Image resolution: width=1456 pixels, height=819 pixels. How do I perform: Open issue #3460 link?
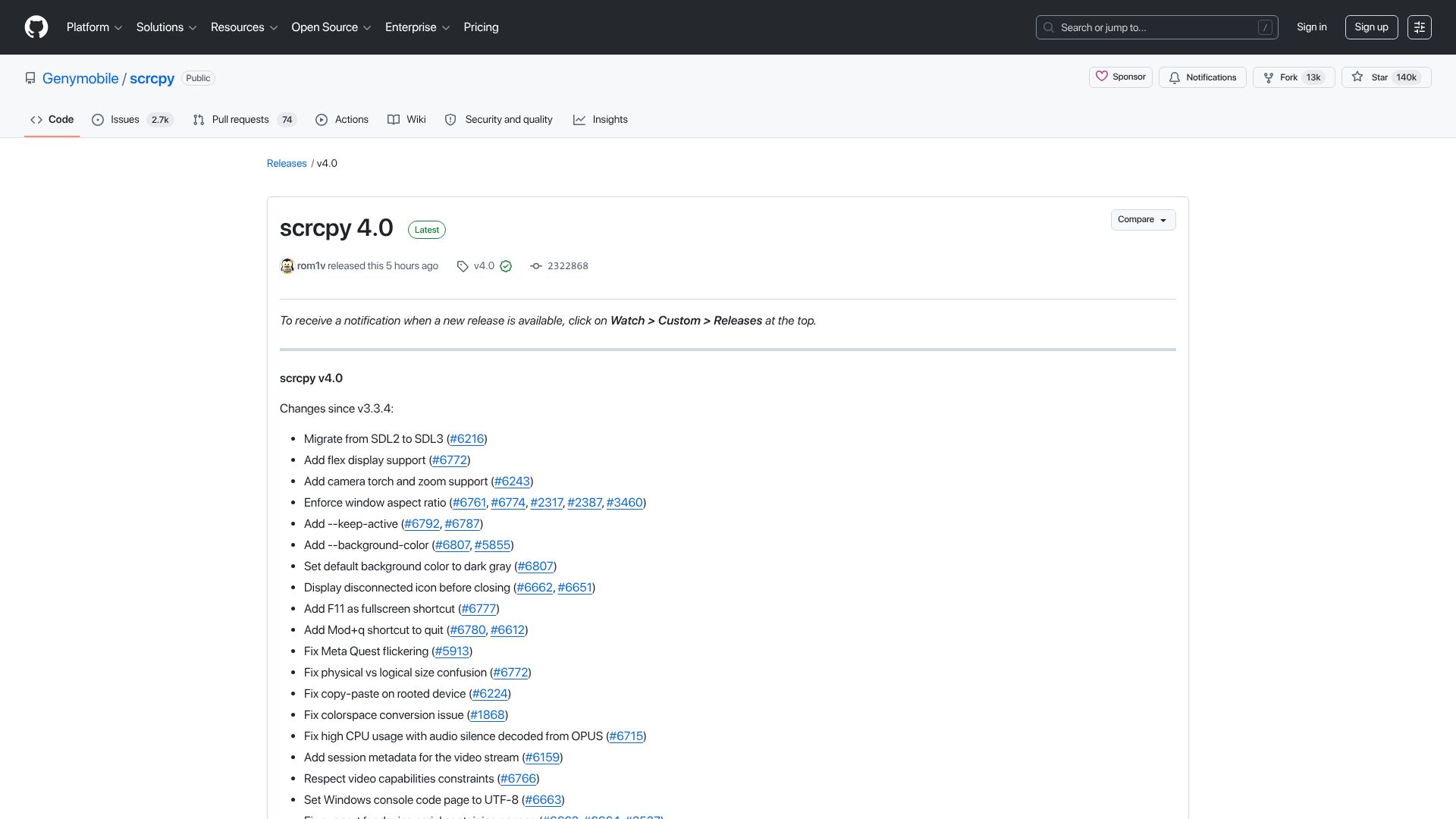click(x=625, y=503)
